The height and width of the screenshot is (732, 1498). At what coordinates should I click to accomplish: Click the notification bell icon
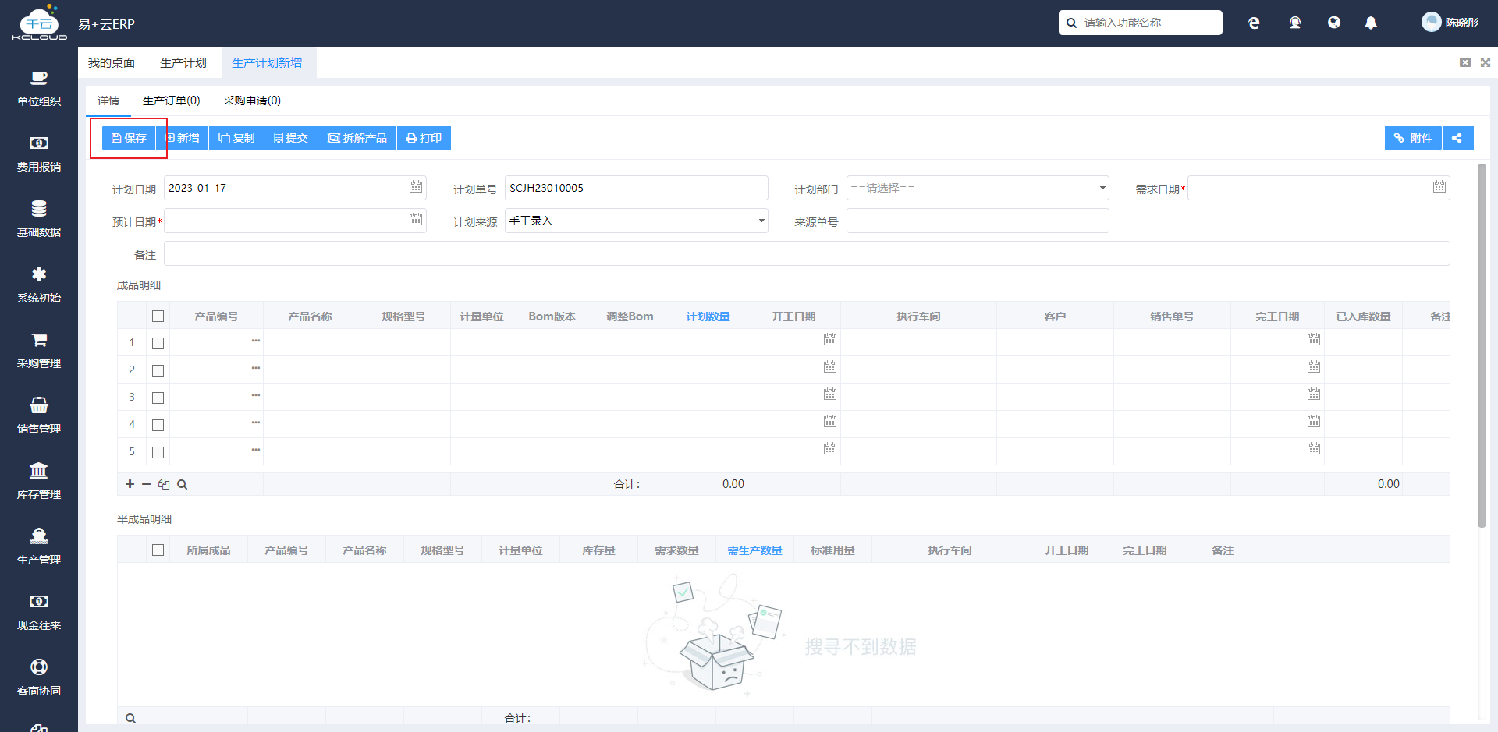(x=1371, y=23)
